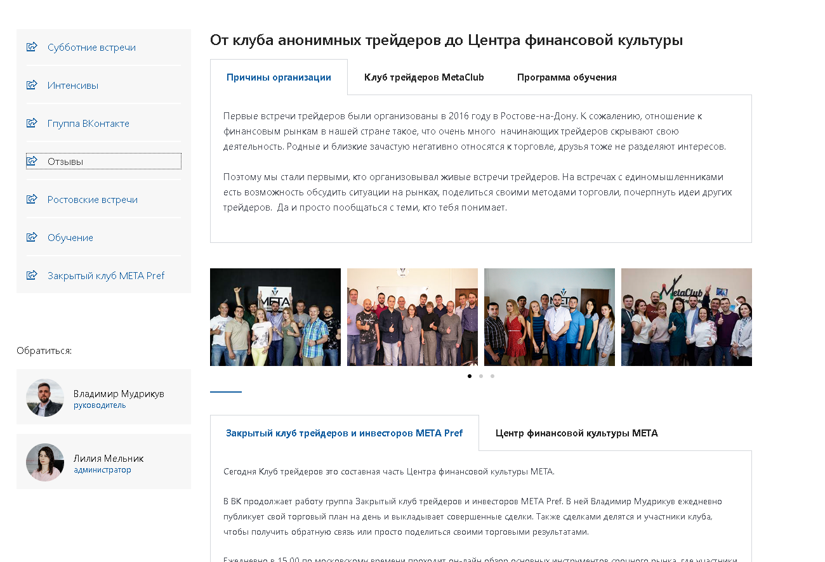Viewport: 825px width, 562px height.
Task: Click the page heading От клуба анонимных трейдеров
Action: click(446, 40)
